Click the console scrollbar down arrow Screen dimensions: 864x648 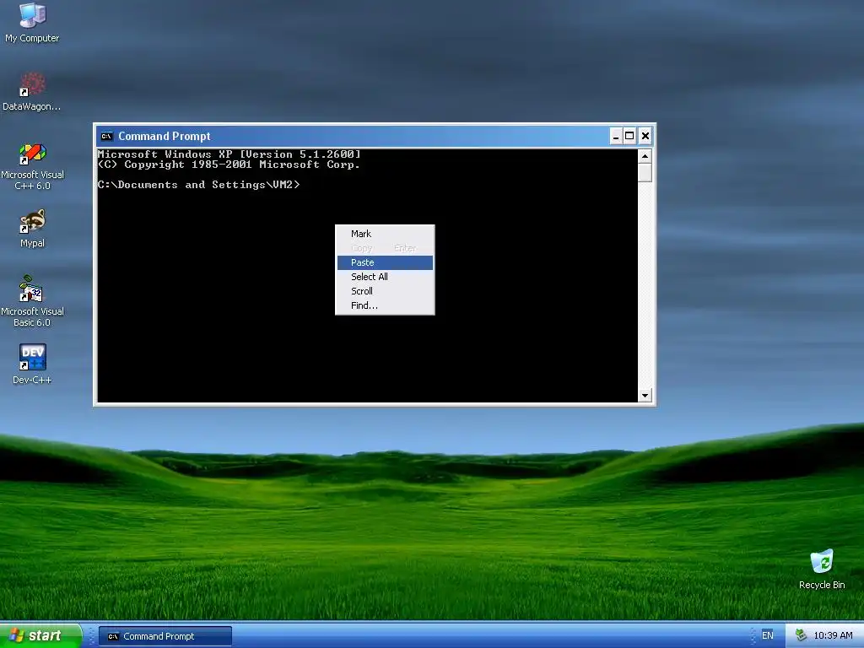coord(645,395)
